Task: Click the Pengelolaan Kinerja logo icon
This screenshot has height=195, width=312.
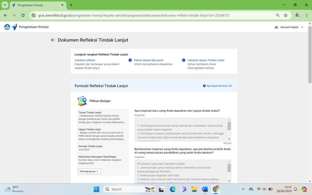Action: click(x=14, y=27)
